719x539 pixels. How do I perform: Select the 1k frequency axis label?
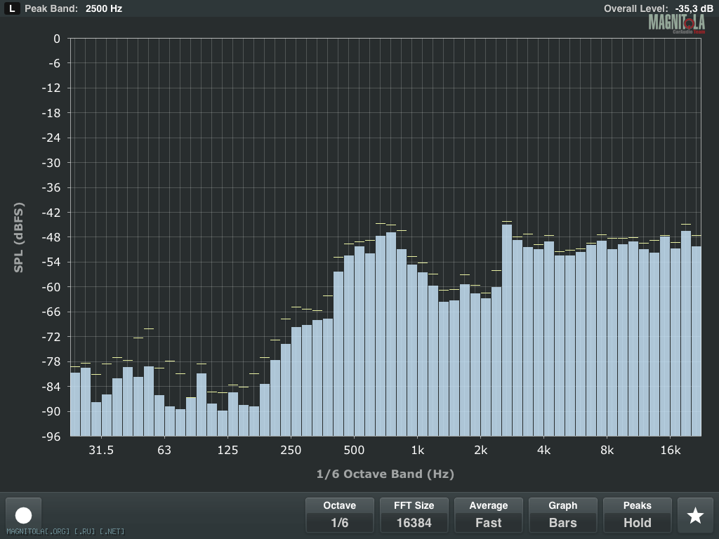[418, 450]
